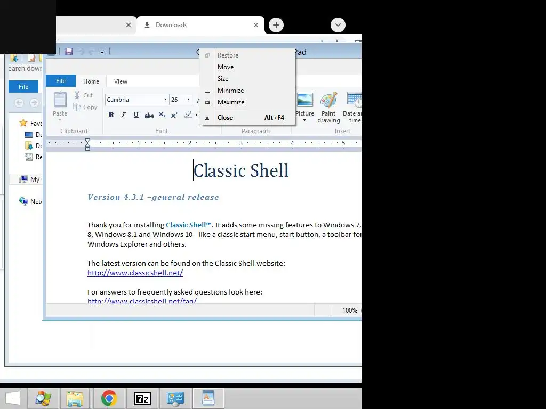Open the http://www.classicshell.net/ link
The image size is (546, 409).
click(135, 273)
